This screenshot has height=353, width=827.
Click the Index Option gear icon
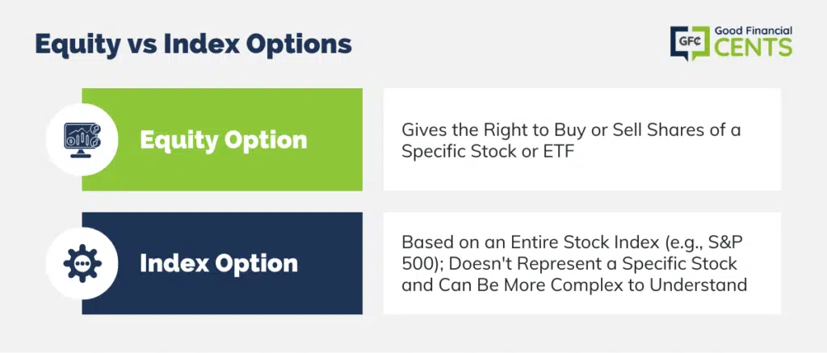tap(82, 263)
